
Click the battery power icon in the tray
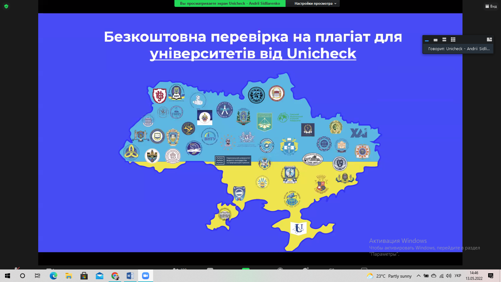click(x=426, y=276)
